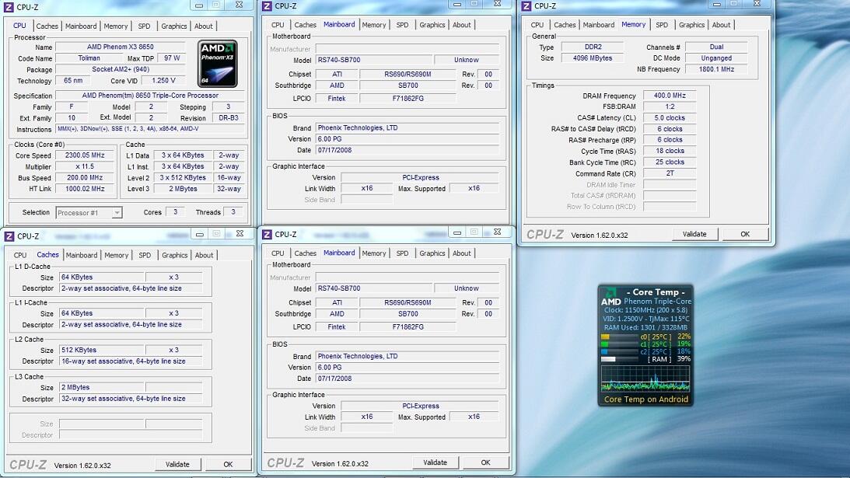Close the Memory CPU-Z window
The image size is (850, 478).
[757, 5]
